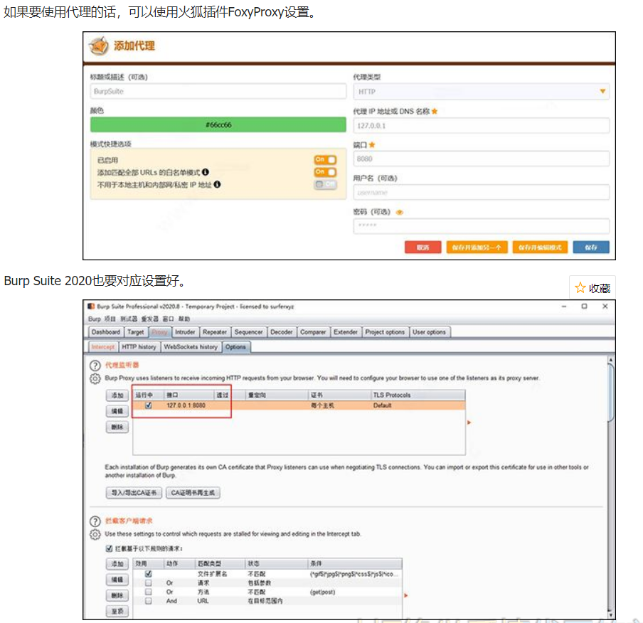This screenshot has height=623, width=643.
Task: Click 添加 button beside intercept rules table
Action: pos(117,563)
